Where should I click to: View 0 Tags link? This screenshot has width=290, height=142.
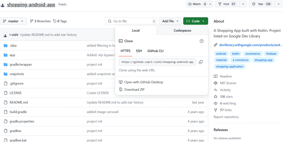[x=60, y=21]
